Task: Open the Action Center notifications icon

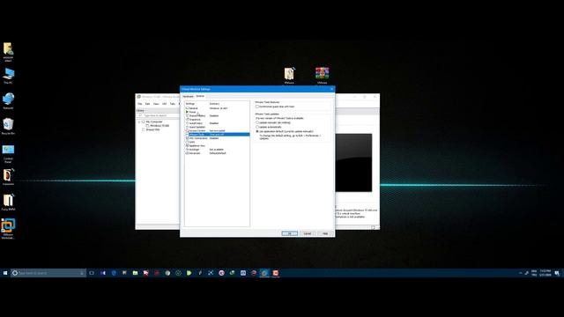Action: 557,273
